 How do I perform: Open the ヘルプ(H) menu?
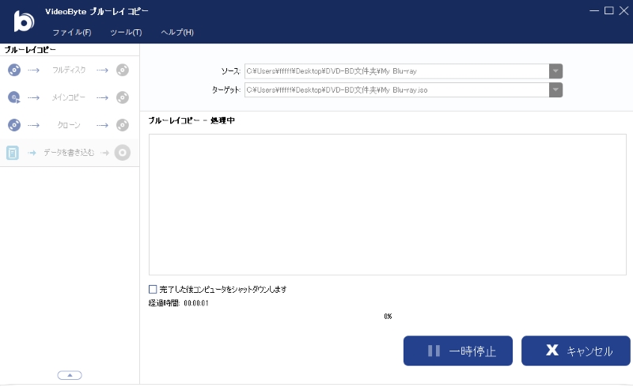click(177, 32)
